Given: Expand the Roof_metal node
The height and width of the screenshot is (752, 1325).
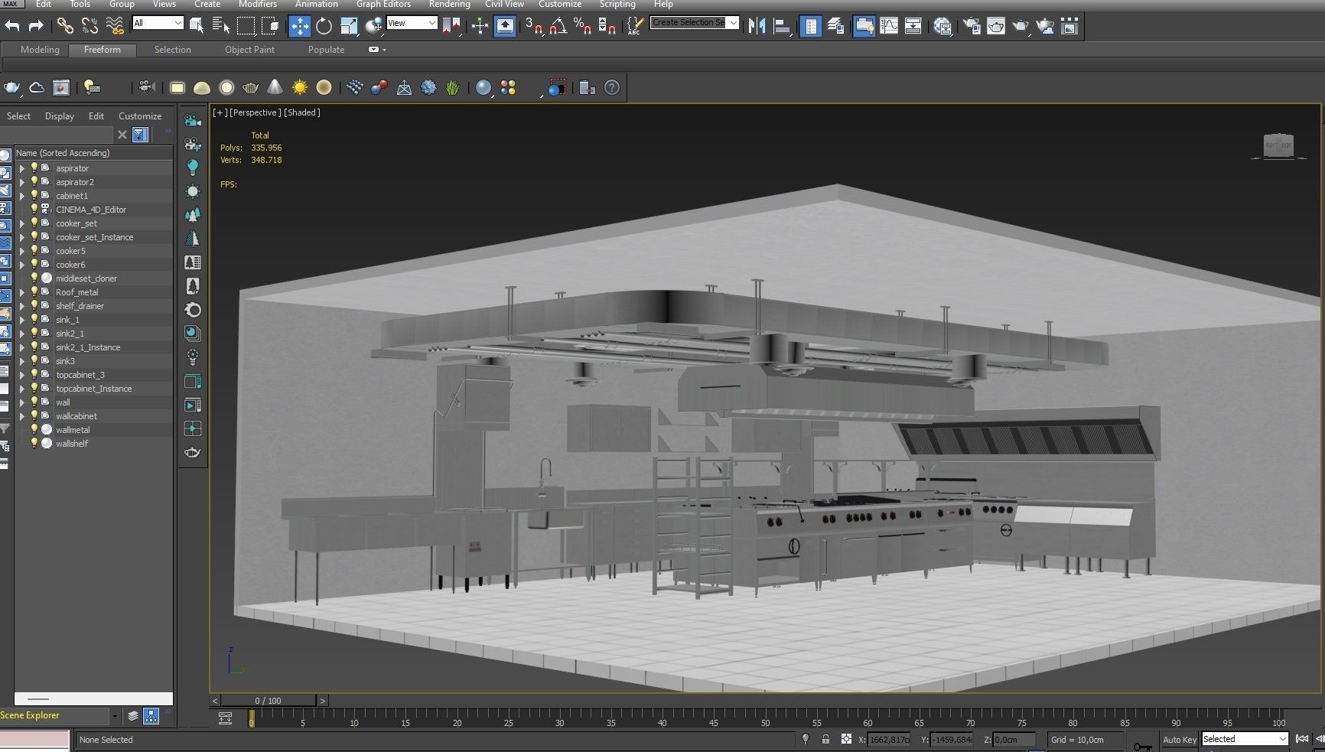Looking at the screenshot, I should point(22,292).
